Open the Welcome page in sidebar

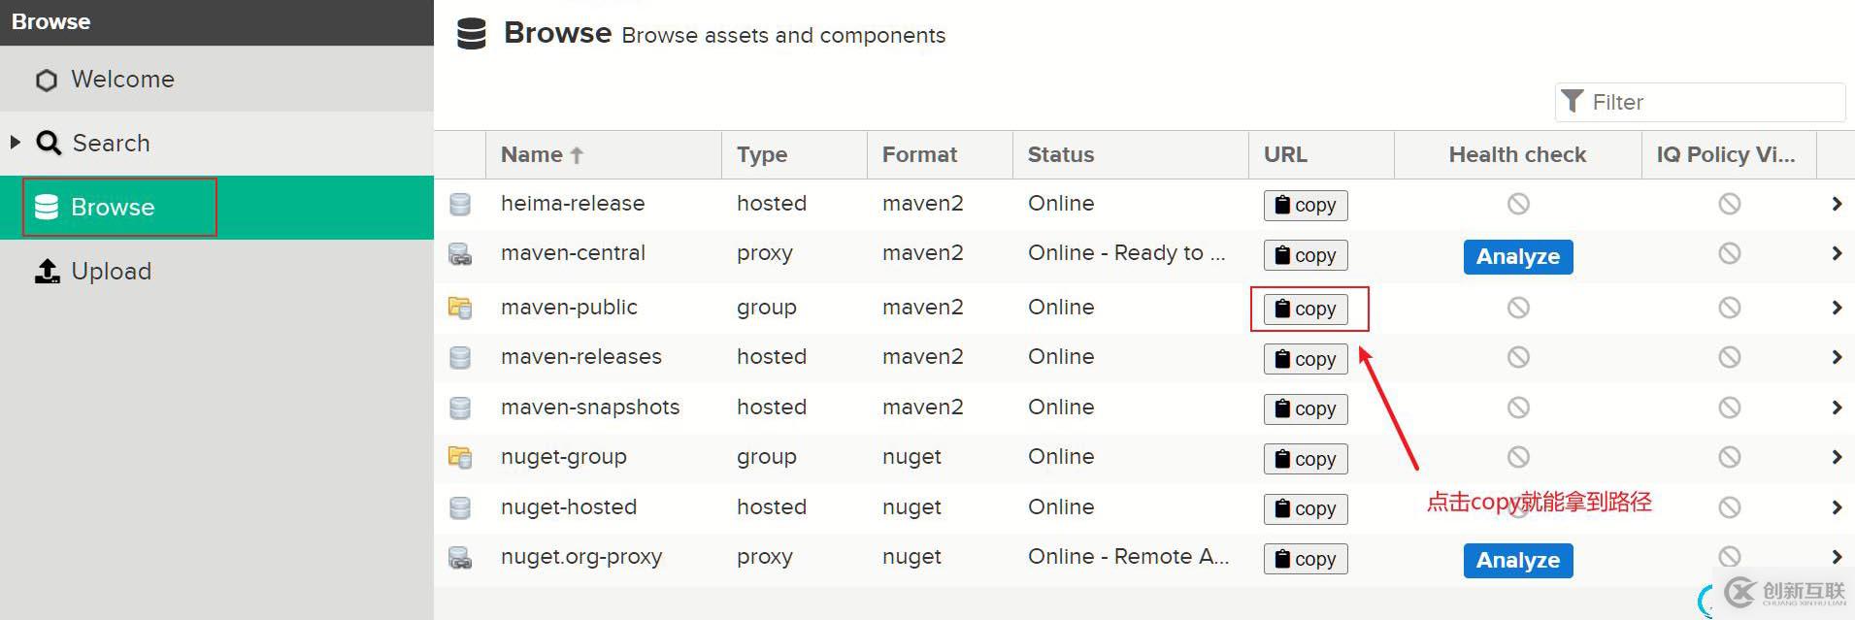[x=122, y=80]
